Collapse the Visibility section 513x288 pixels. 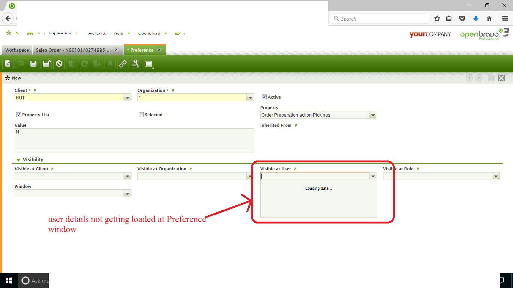(x=18, y=160)
